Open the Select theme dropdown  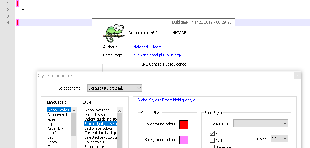(115, 88)
